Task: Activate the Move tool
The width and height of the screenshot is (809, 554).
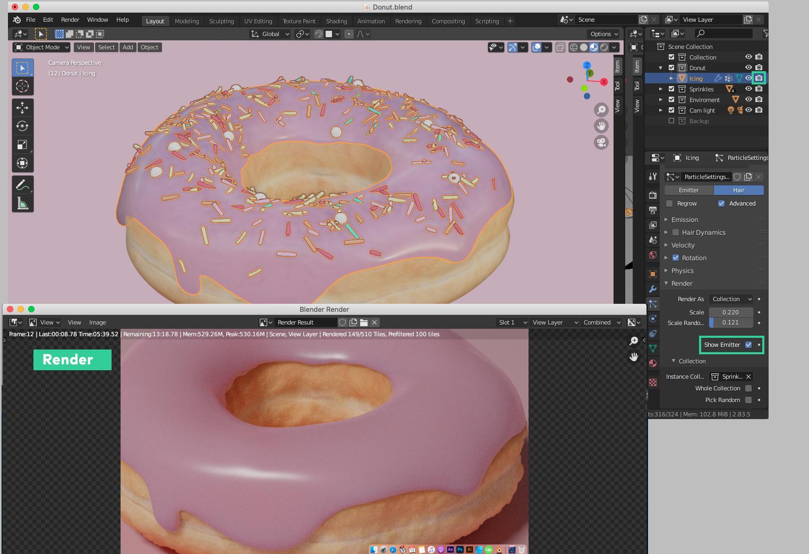Action: pyautogui.click(x=22, y=108)
